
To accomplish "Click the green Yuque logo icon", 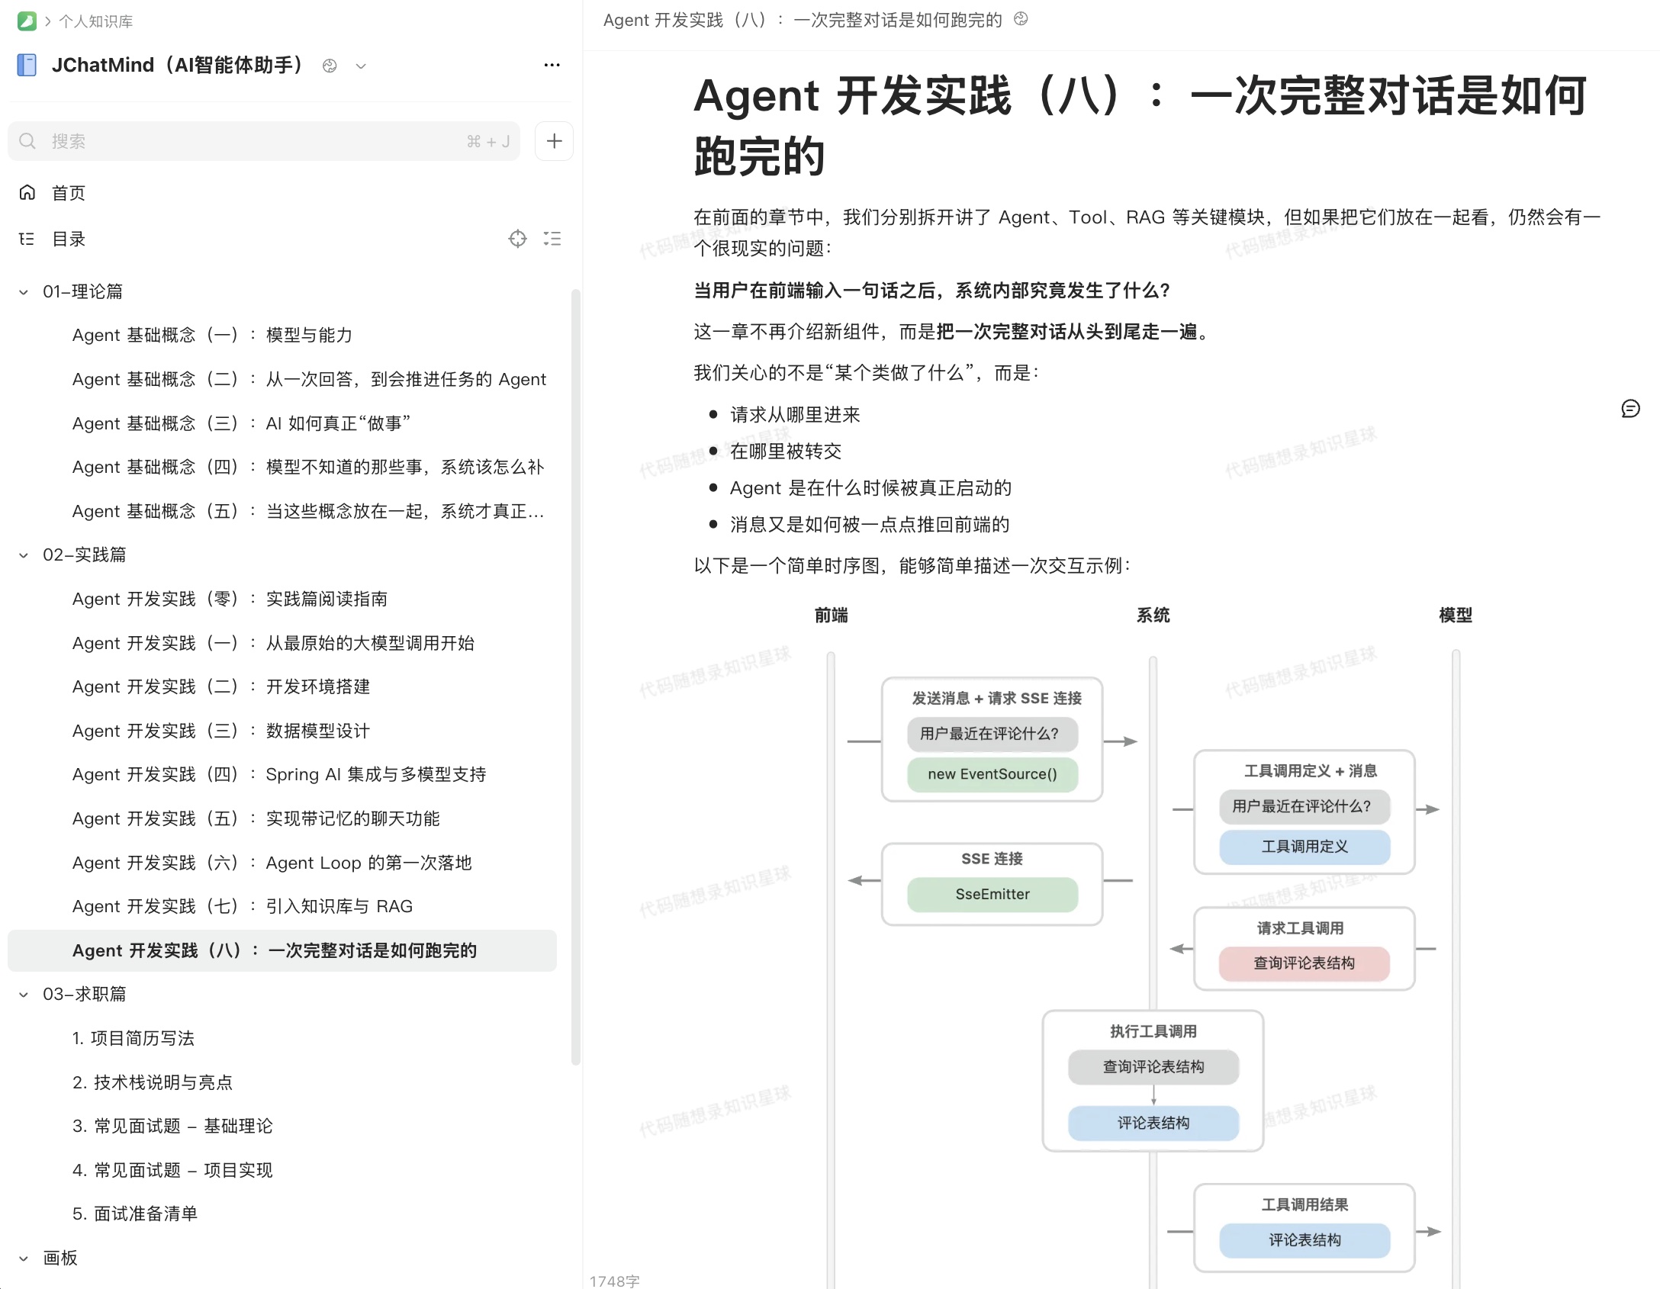I will 27,21.
